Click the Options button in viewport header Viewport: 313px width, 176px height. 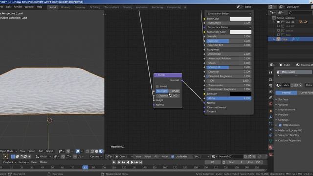point(96,156)
